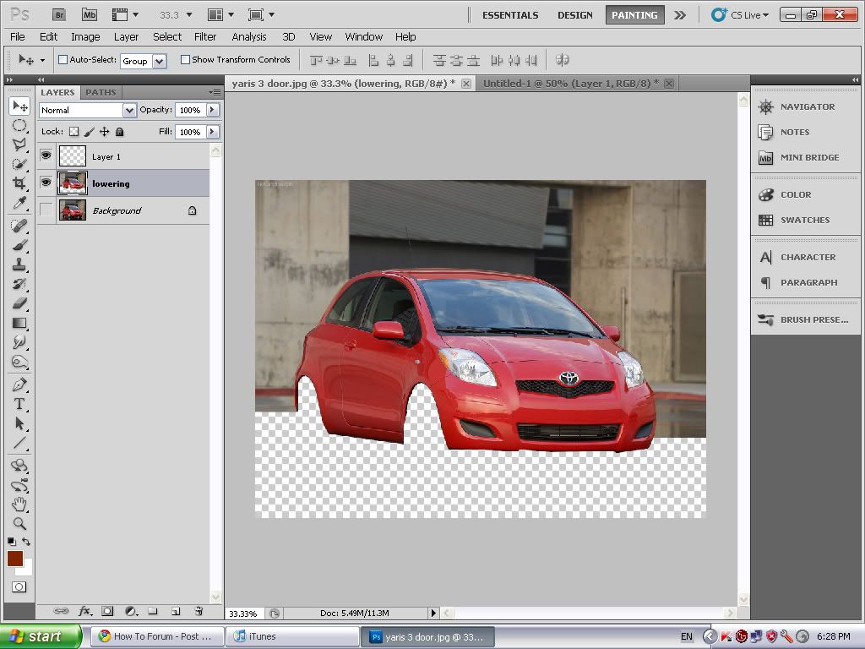865x649 pixels.
Task: Open the Auto-Select Group dropdown
Action: 159,61
